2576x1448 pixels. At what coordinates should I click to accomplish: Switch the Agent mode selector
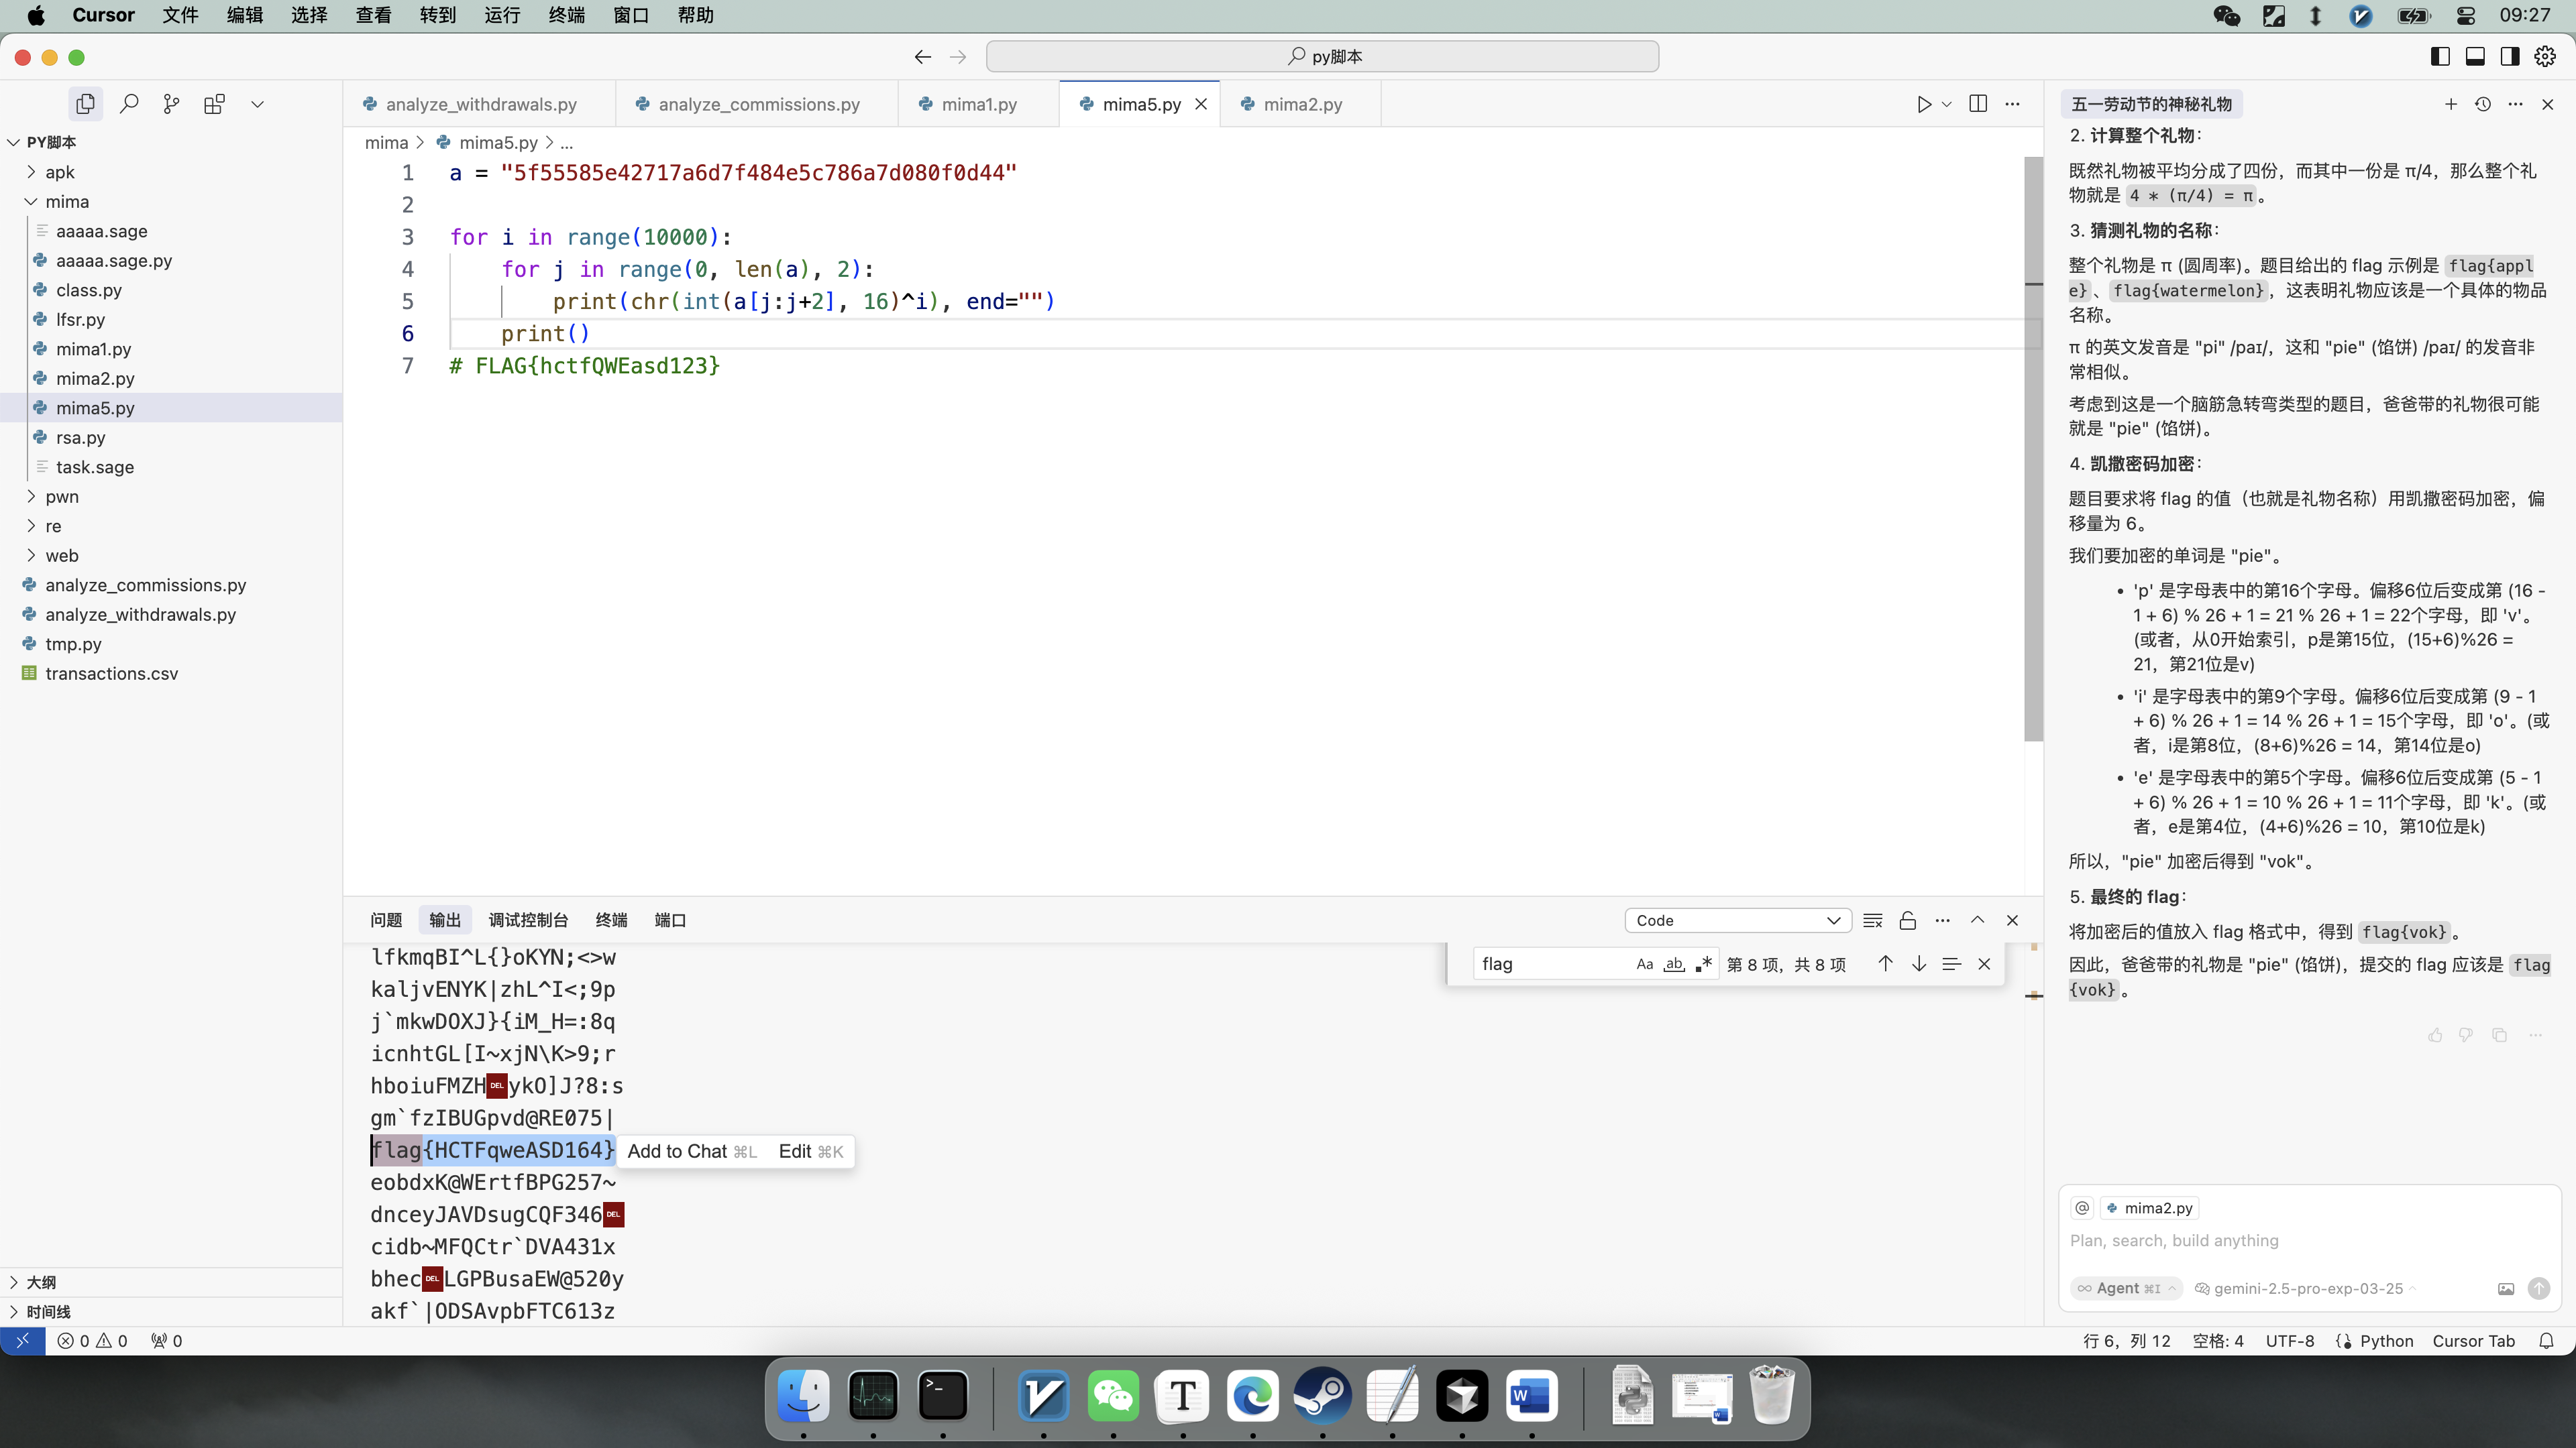(2126, 1288)
